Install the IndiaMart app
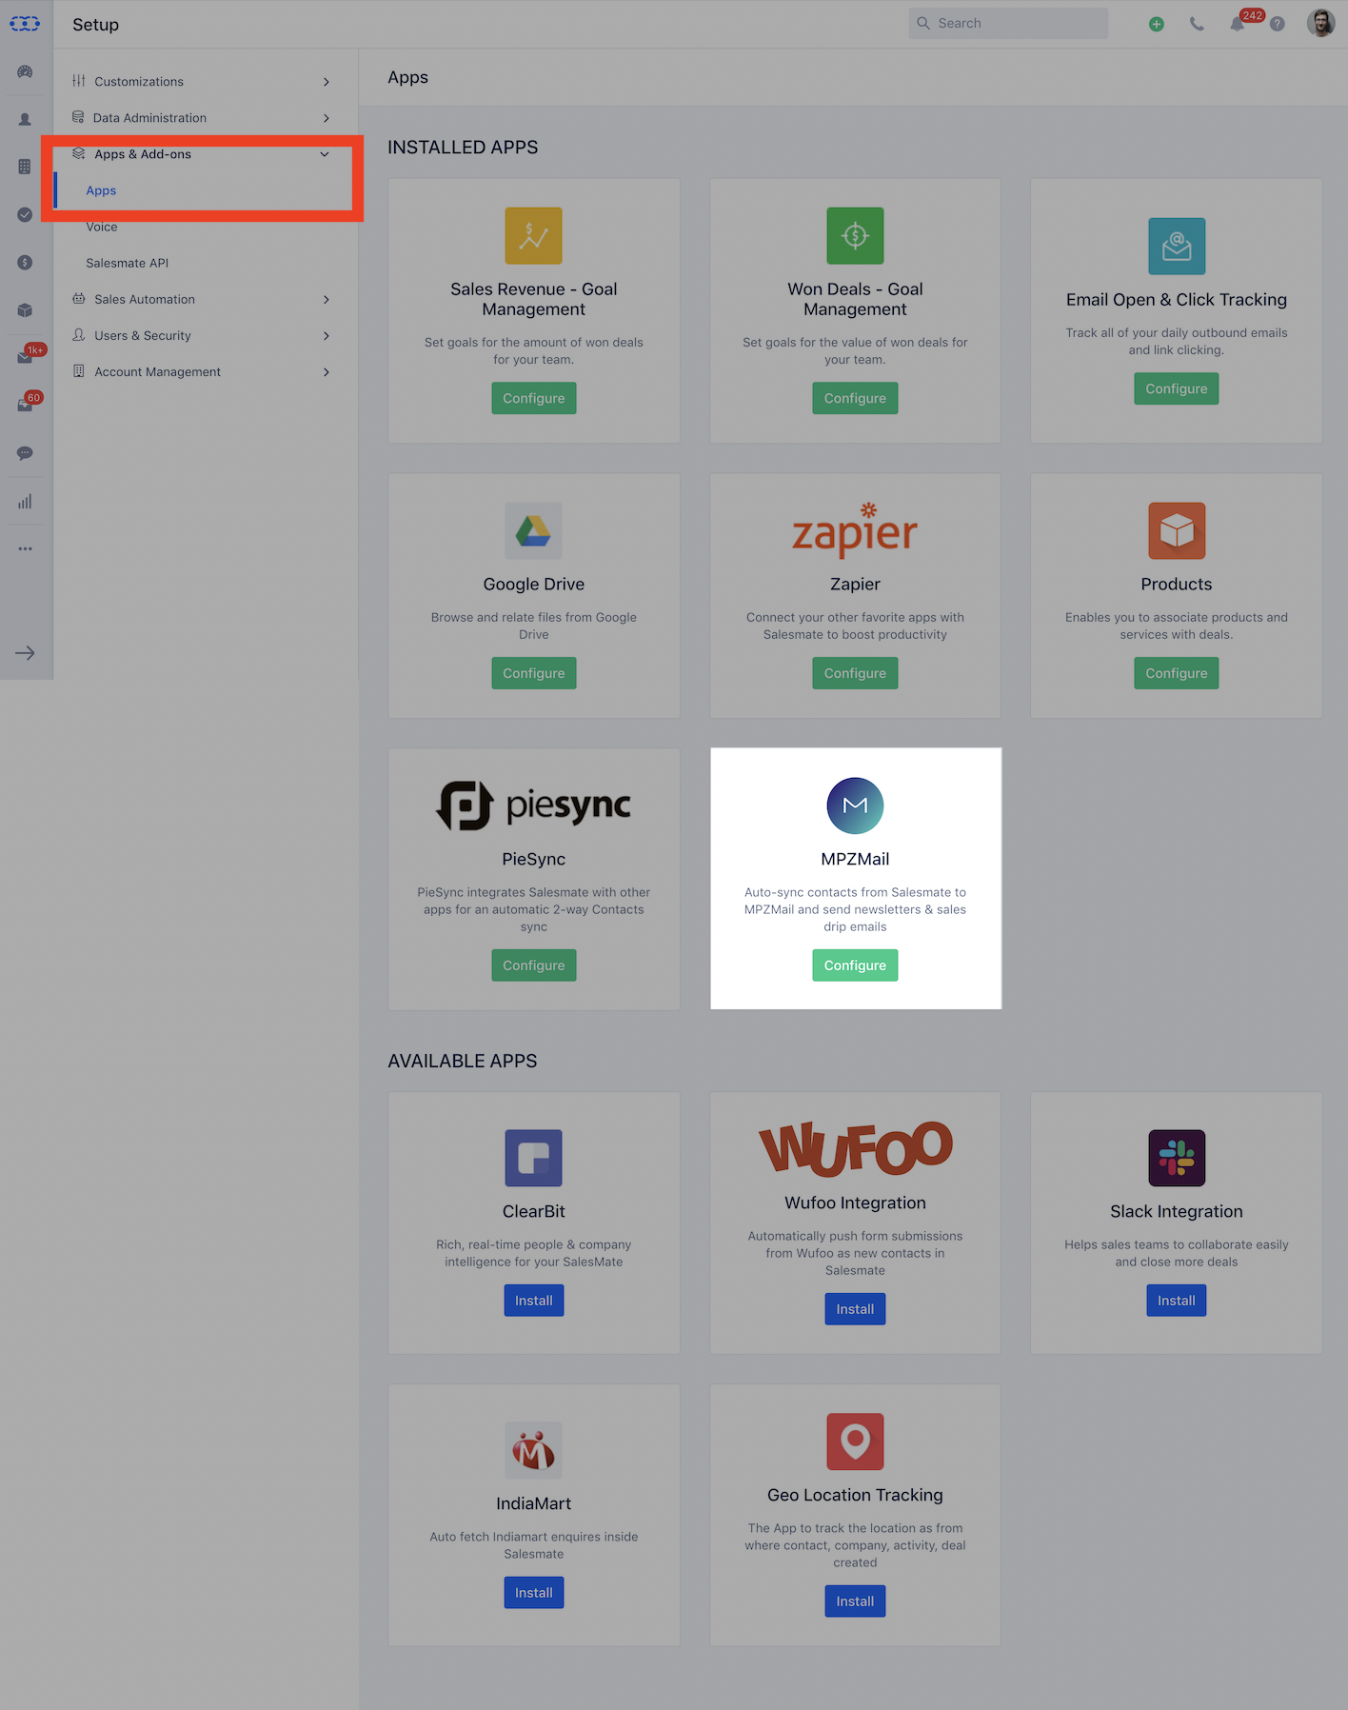Image resolution: width=1348 pixels, height=1710 pixels. pyautogui.click(x=533, y=1593)
